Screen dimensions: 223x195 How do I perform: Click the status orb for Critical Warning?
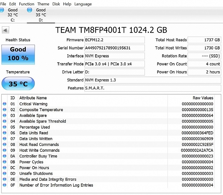tap(5, 104)
